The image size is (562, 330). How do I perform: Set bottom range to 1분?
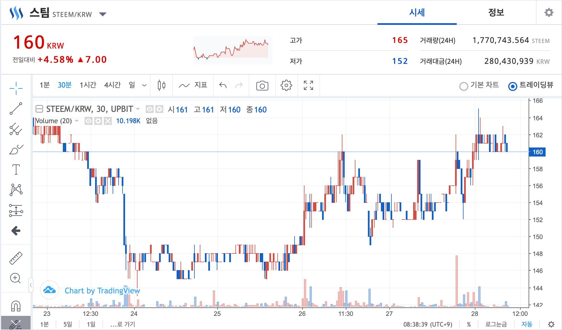point(44,324)
